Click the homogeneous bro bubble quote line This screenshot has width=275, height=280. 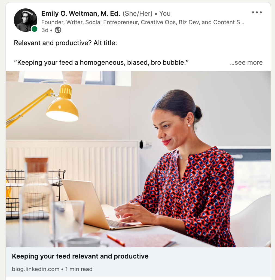click(x=101, y=63)
